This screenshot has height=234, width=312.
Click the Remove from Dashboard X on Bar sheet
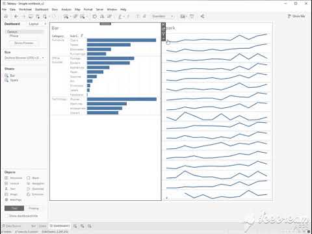pos(163,25)
